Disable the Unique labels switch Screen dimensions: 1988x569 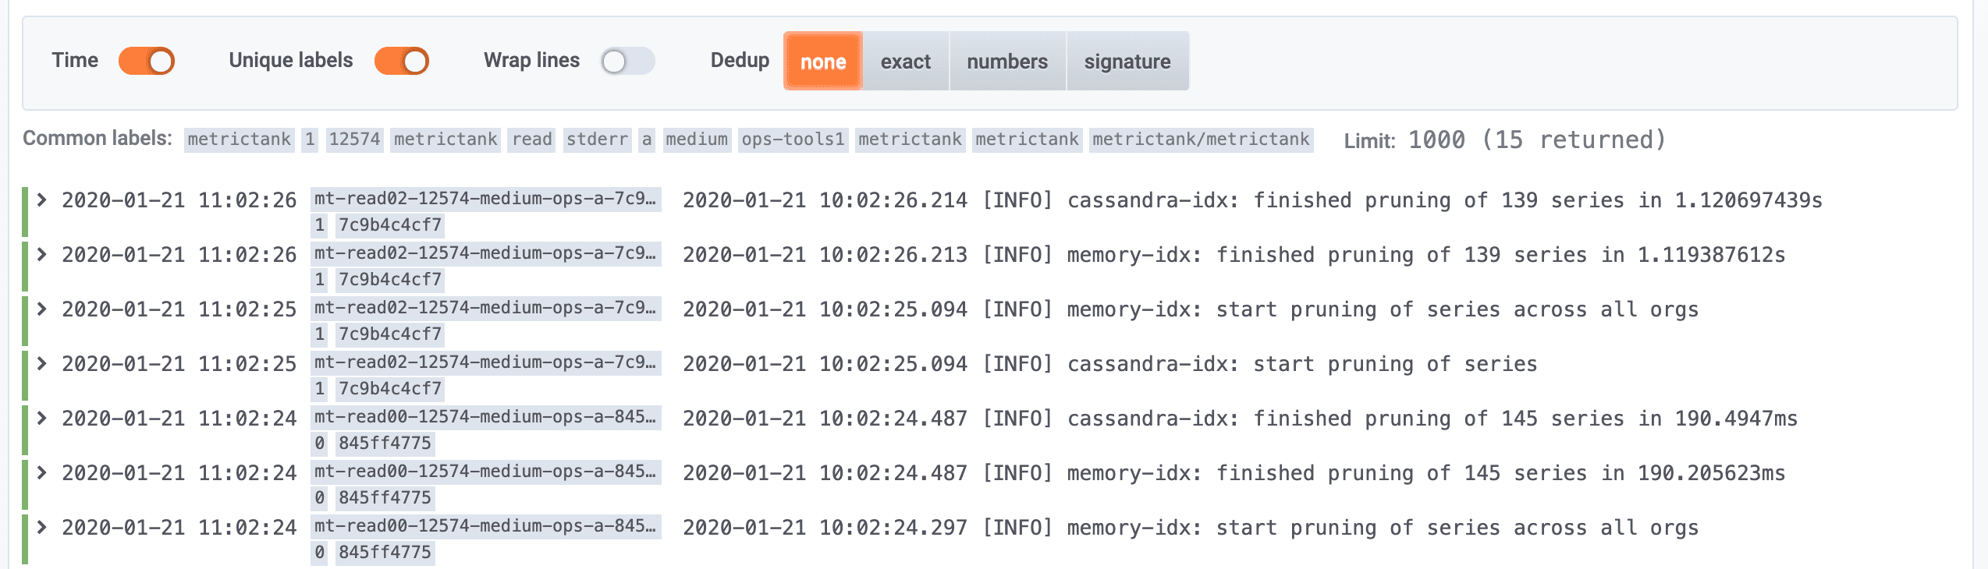click(401, 61)
